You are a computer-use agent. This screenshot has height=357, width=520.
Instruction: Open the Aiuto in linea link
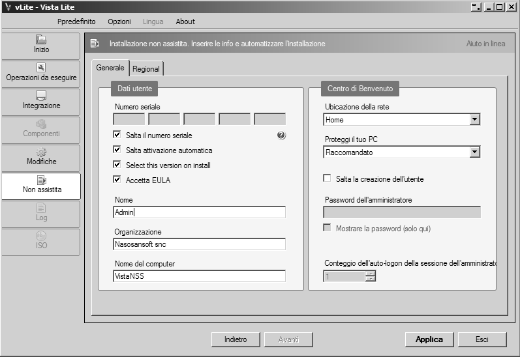click(485, 44)
